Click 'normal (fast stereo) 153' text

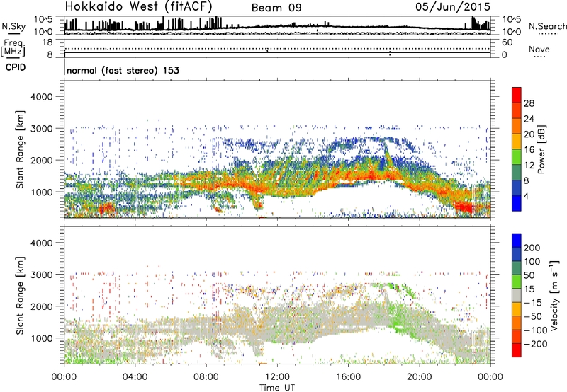click(x=123, y=70)
